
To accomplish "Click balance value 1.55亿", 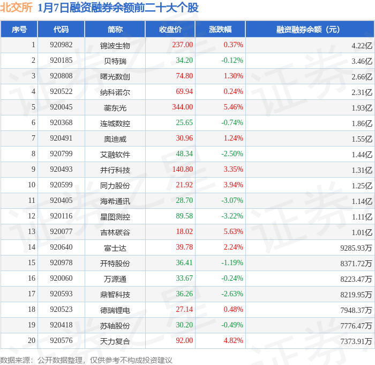I will coord(362,139).
